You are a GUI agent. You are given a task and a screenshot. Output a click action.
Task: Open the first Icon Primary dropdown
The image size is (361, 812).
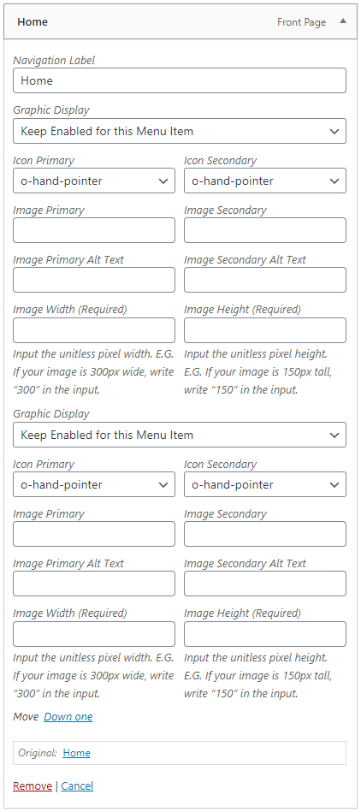(x=94, y=181)
